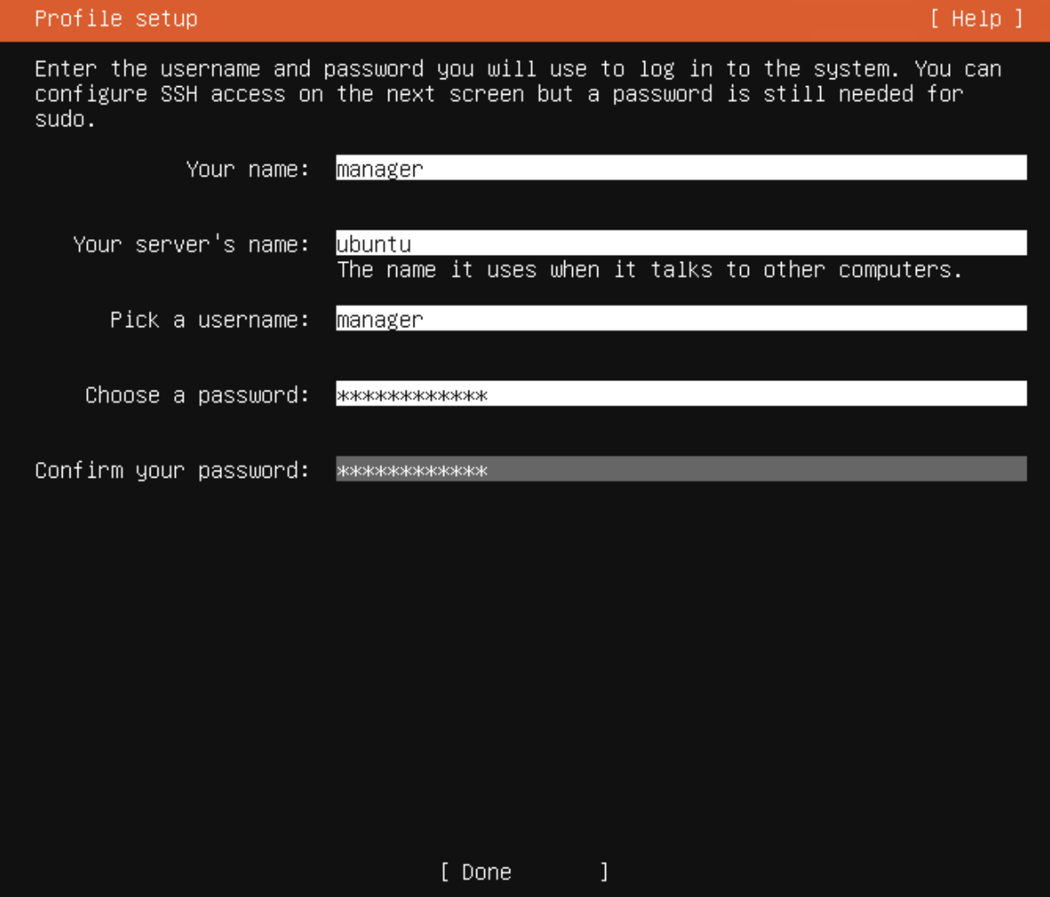Click the hint "The name it uses when it talks"
Viewport: 1050px width, 897px height.
coord(524,270)
